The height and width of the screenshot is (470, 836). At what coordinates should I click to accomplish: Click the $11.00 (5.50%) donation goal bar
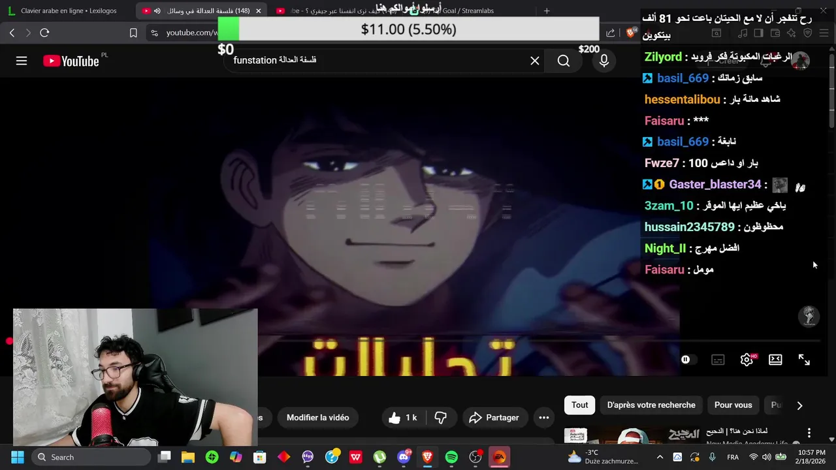408,29
